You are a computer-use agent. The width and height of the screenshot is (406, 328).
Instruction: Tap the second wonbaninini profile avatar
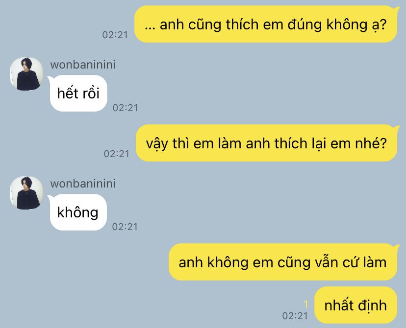click(26, 193)
